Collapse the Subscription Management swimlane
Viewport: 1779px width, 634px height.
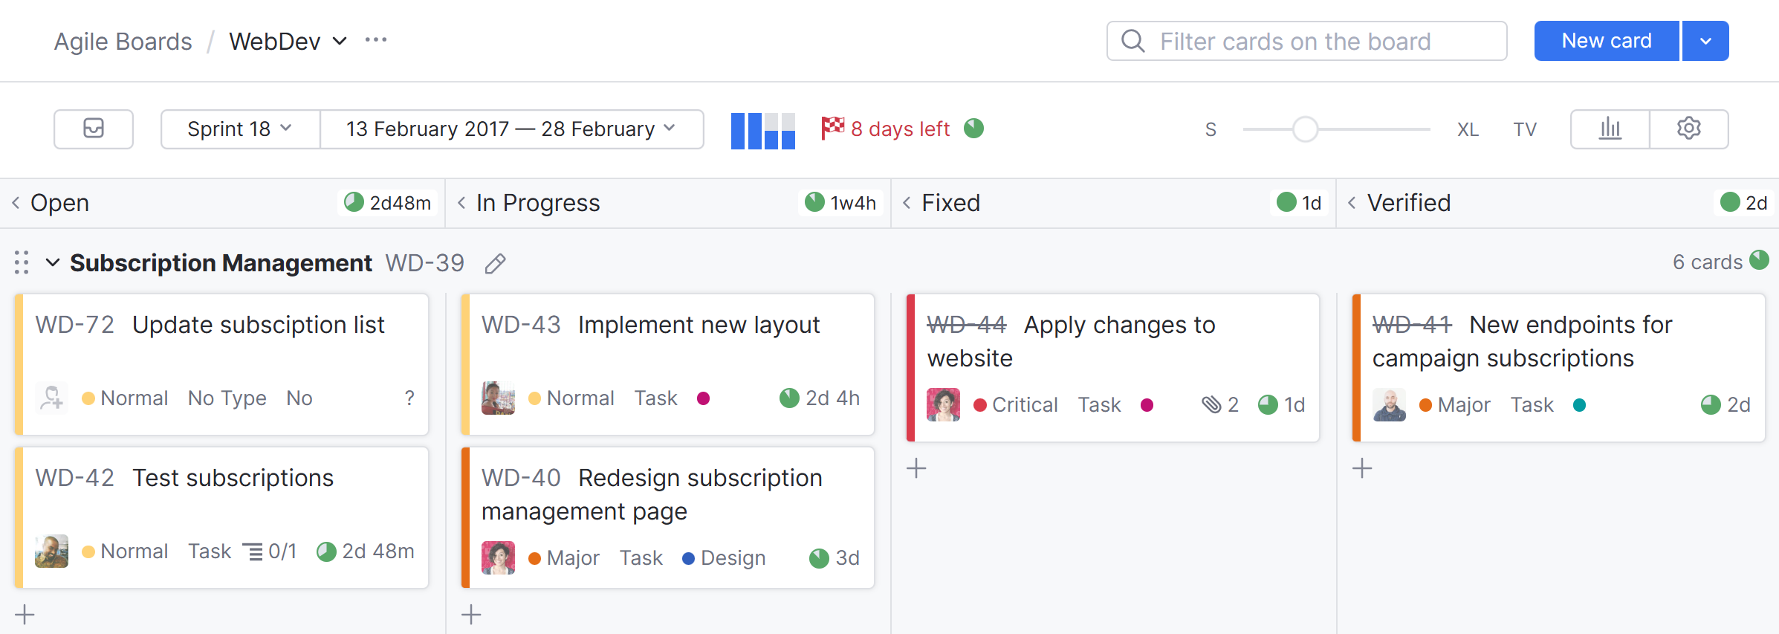tap(53, 262)
